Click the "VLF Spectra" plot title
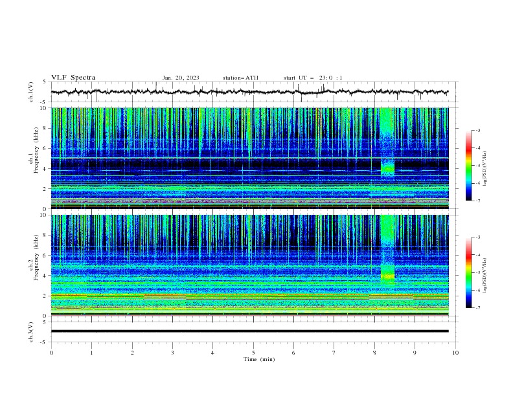This screenshot has height=396, width=513. tap(73, 78)
